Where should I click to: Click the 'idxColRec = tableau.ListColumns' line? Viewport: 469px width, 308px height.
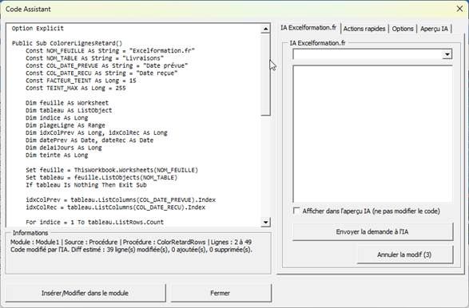pos(116,207)
